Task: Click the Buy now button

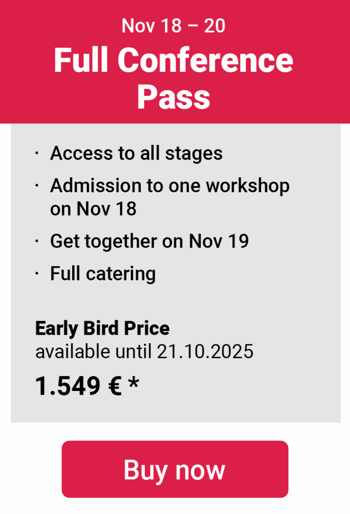Action: (175, 469)
